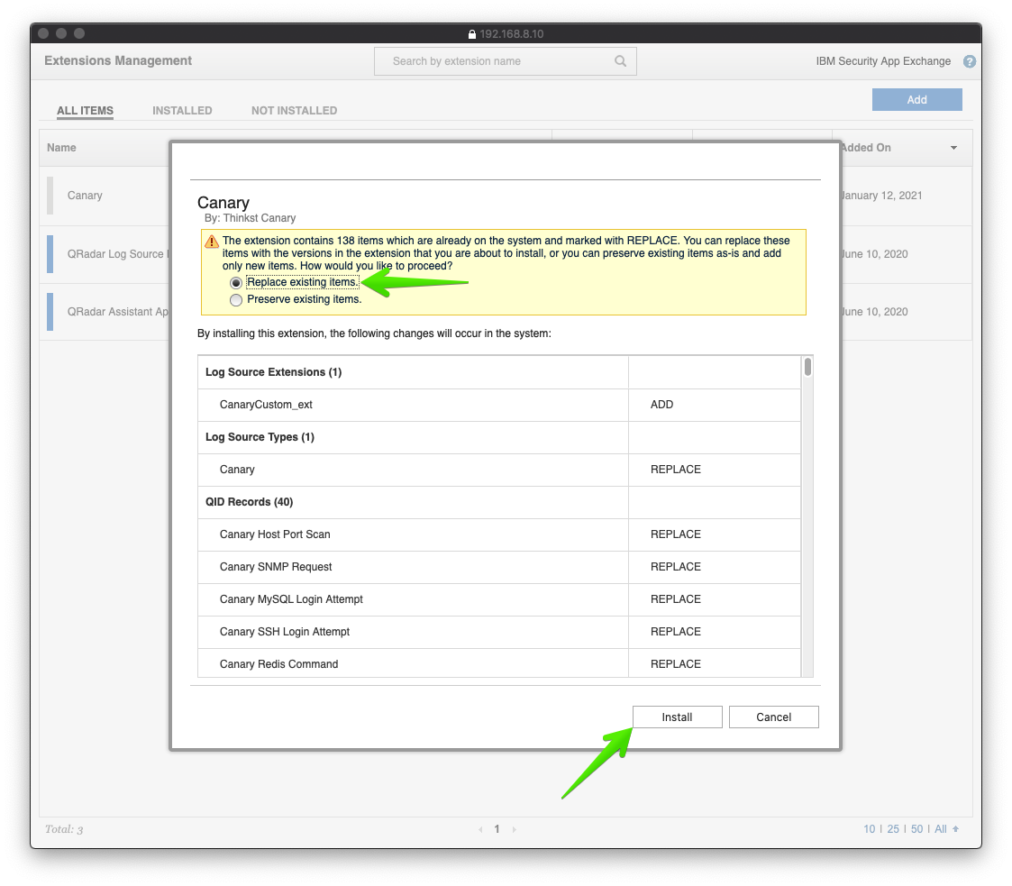This screenshot has height=886, width=1012.
Task: Click the warning triangle icon in dialog
Action: tap(212, 242)
